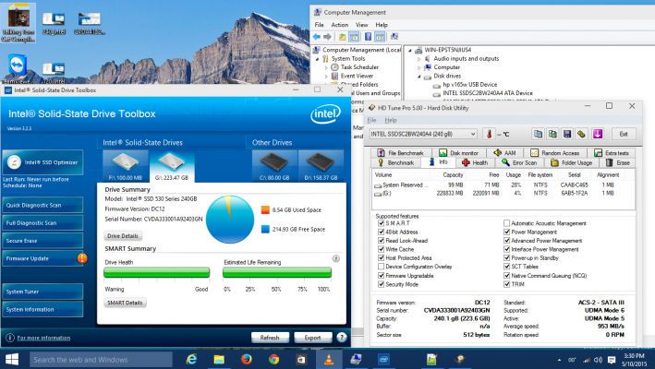Open File Explorer from taskbar

(219, 359)
